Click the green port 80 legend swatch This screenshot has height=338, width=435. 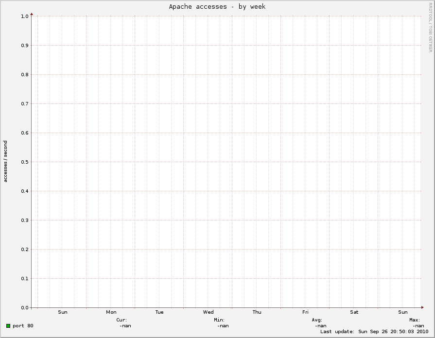(8, 326)
